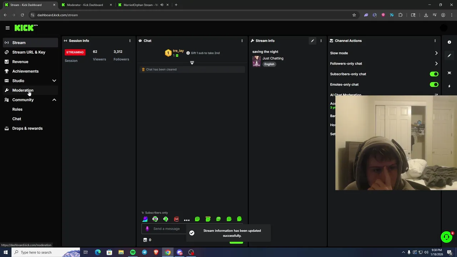Open Stream info panel three-dot menu
457x257 pixels.
point(321,41)
